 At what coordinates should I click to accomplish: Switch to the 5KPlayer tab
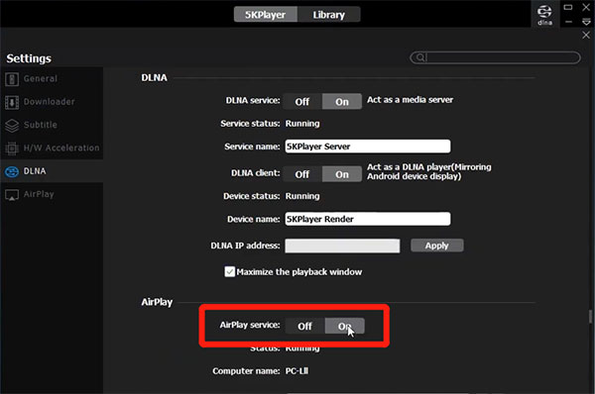265,15
